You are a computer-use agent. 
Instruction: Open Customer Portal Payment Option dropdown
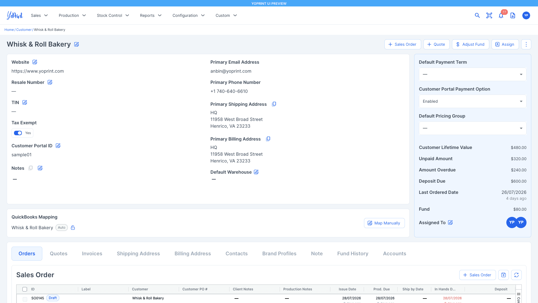(x=472, y=101)
